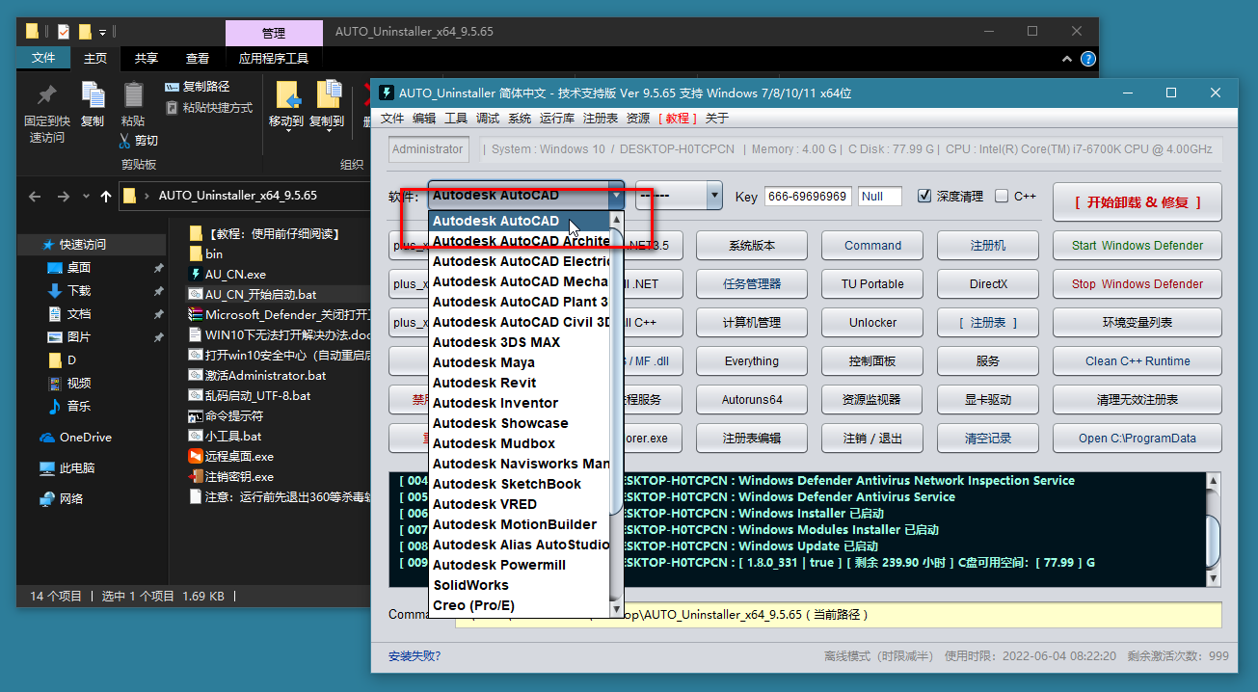1258x692 pixels.
Task: Click Explorer back navigation arrow
Action: [35, 196]
